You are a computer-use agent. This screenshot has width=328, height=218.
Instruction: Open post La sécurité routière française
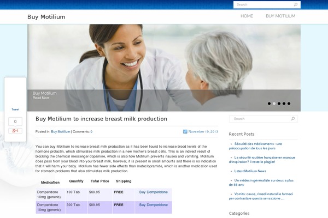tap(262, 160)
